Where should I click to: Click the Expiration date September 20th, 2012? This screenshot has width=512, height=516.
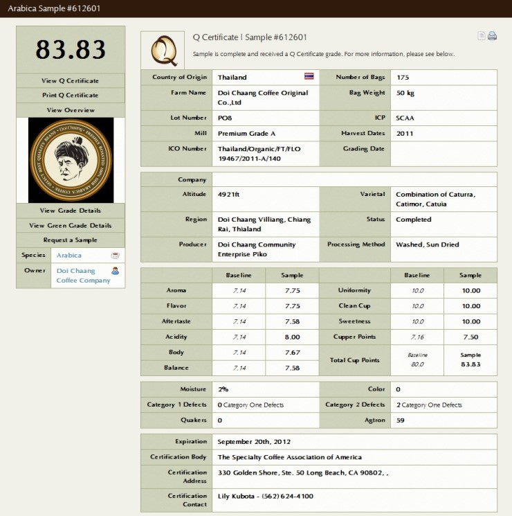(x=254, y=442)
